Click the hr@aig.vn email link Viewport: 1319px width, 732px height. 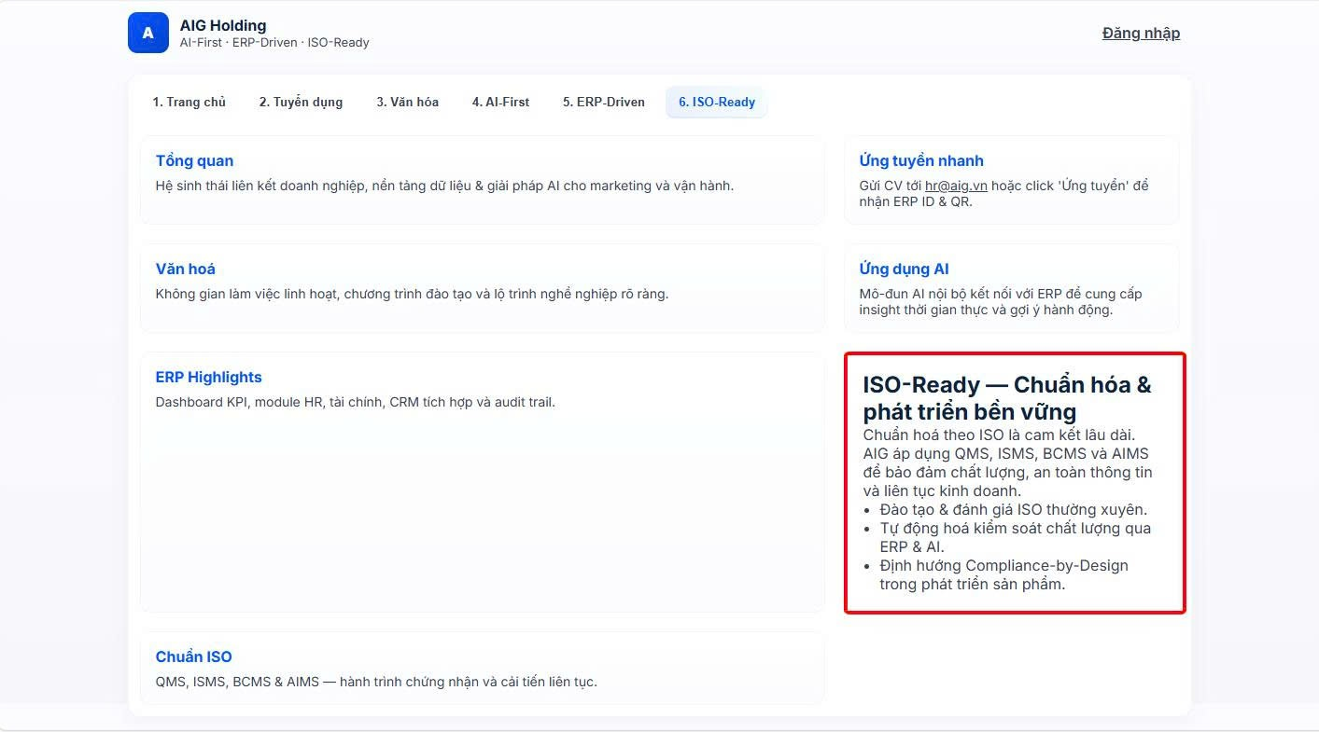click(x=956, y=186)
